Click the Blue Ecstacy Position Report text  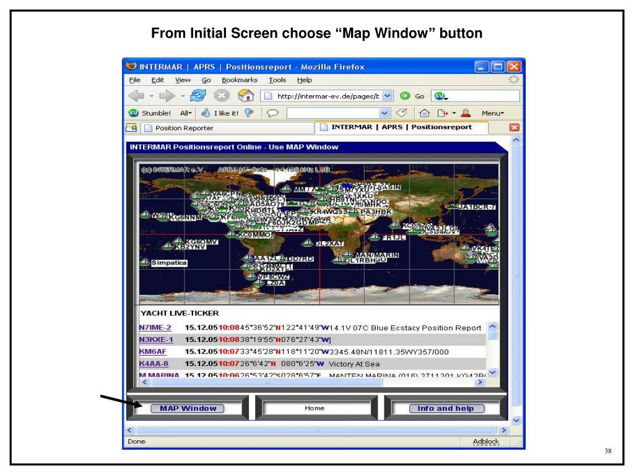pyautogui.click(x=426, y=328)
